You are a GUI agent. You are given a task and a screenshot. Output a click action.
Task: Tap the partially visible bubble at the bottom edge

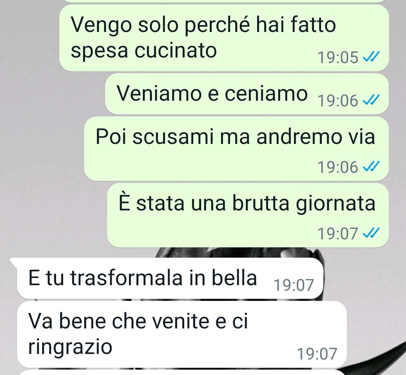click(x=181, y=373)
